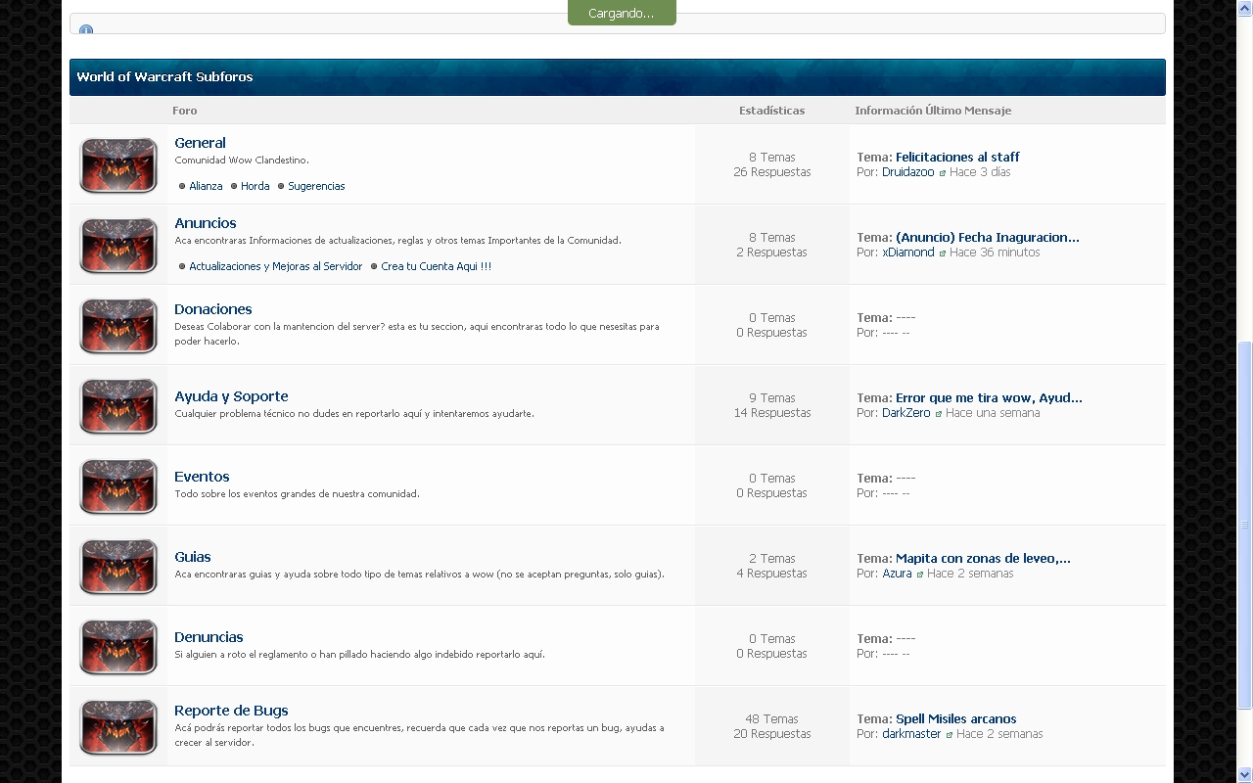View DarkZero's profile
This screenshot has width=1253, height=783.
click(906, 413)
